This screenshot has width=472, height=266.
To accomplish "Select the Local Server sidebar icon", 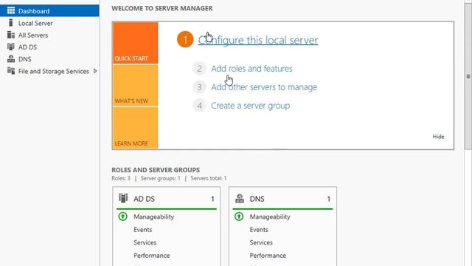I will pyautogui.click(x=11, y=23).
